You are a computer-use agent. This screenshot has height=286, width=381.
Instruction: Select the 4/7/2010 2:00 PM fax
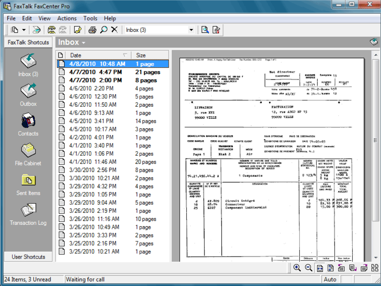pos(113,80)
